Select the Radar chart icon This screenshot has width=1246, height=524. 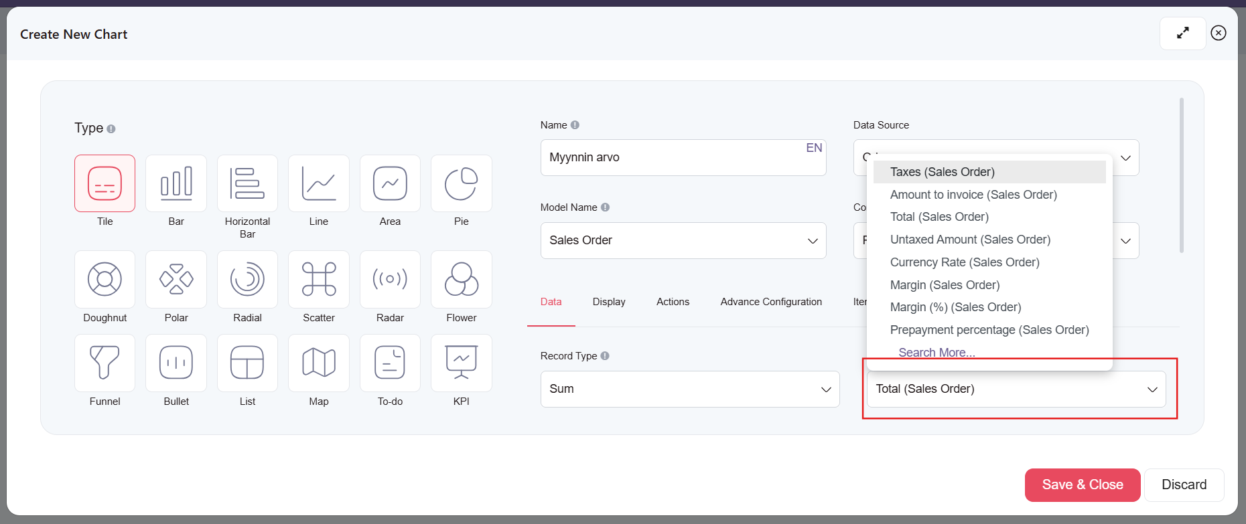pos(390,279)
